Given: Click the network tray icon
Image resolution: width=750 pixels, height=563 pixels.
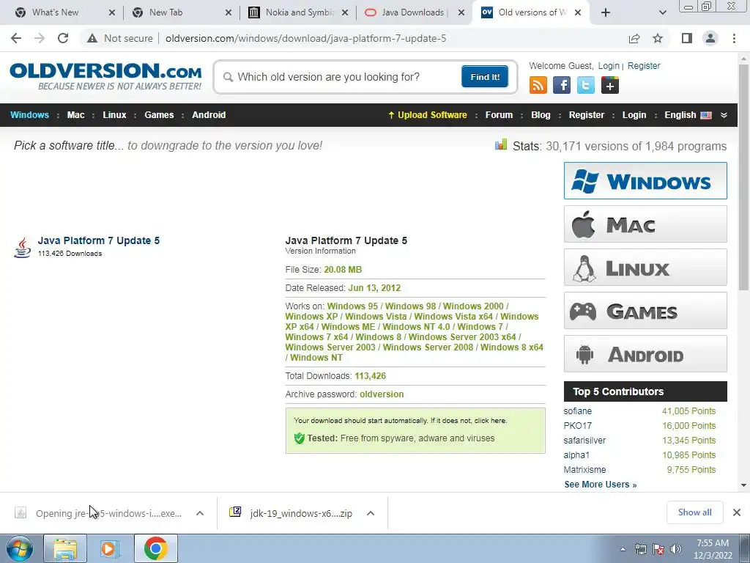Looking at the screenshot, I should pyautogui.click(x=640, y=549).
